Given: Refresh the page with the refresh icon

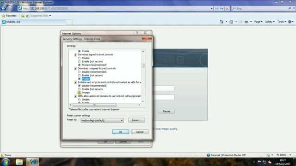Looking at the screenshot, I should coord(222,8).
